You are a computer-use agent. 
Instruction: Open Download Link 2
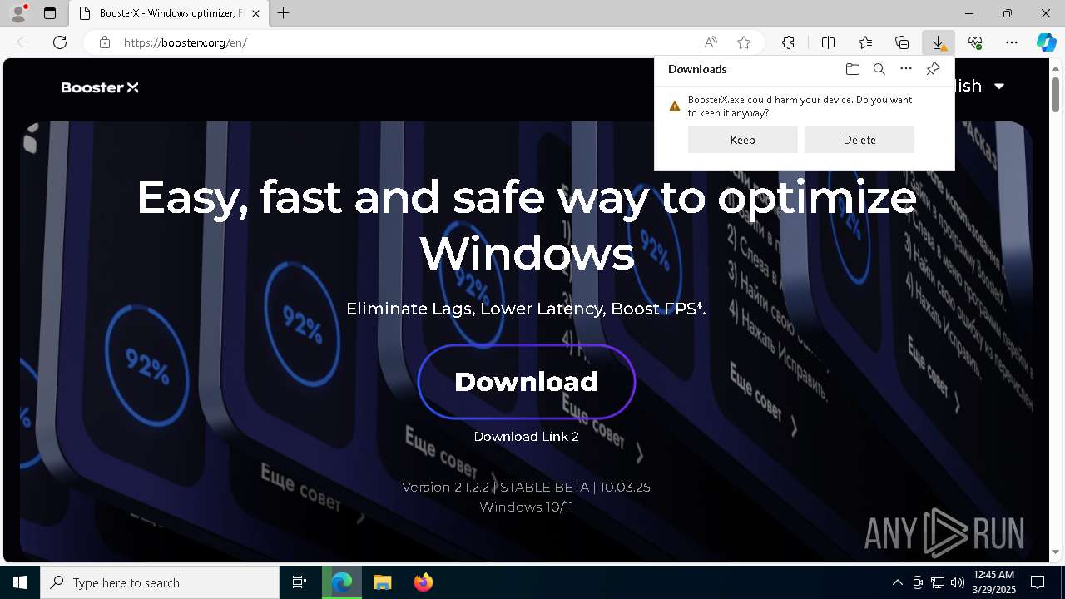(527, 436)
